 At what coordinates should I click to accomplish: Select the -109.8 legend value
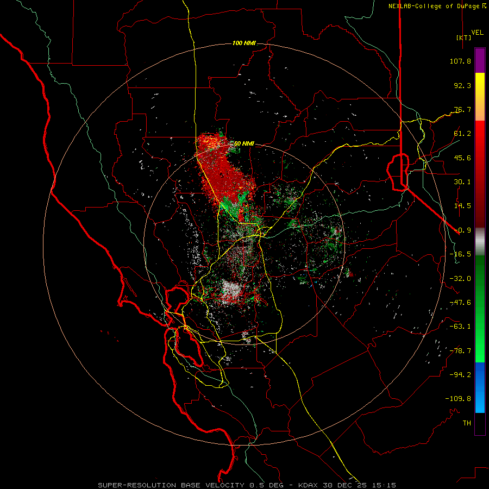click(458, 399)
